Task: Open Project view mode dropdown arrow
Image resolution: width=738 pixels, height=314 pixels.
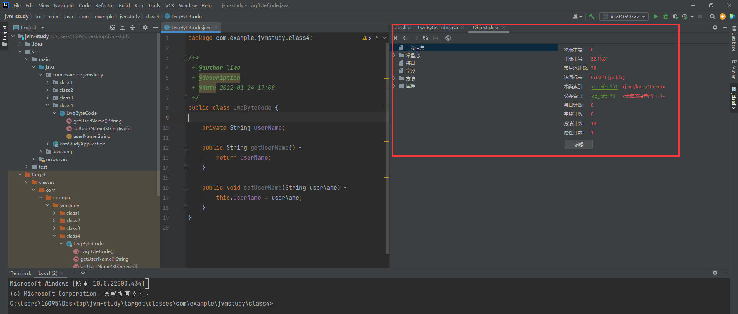Action: (x=43, y=28)
